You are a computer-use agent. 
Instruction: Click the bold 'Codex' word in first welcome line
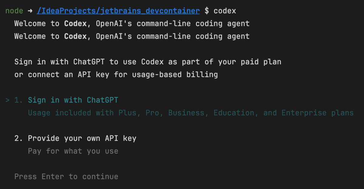(75, 24)
